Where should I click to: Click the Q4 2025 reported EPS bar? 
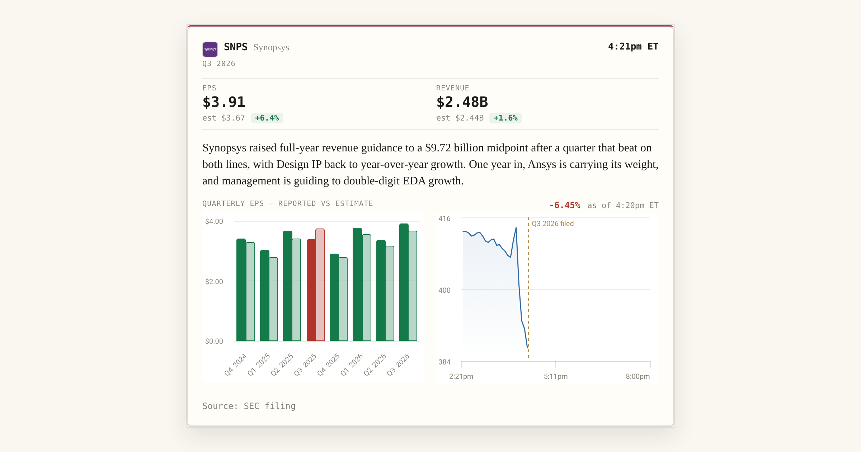click(334, 297)
